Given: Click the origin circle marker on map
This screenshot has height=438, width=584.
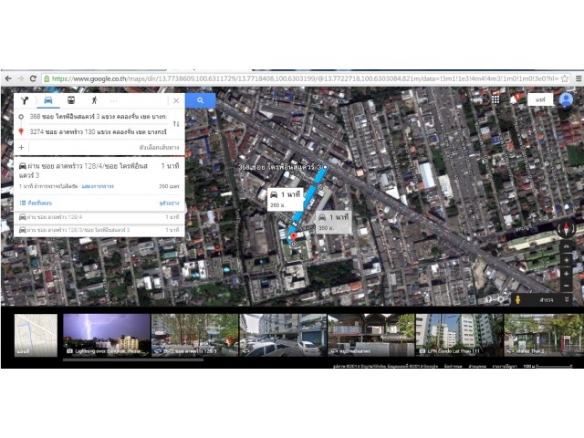Looking at the screenshot, I should pyautogui.click(x=325, y=167).
